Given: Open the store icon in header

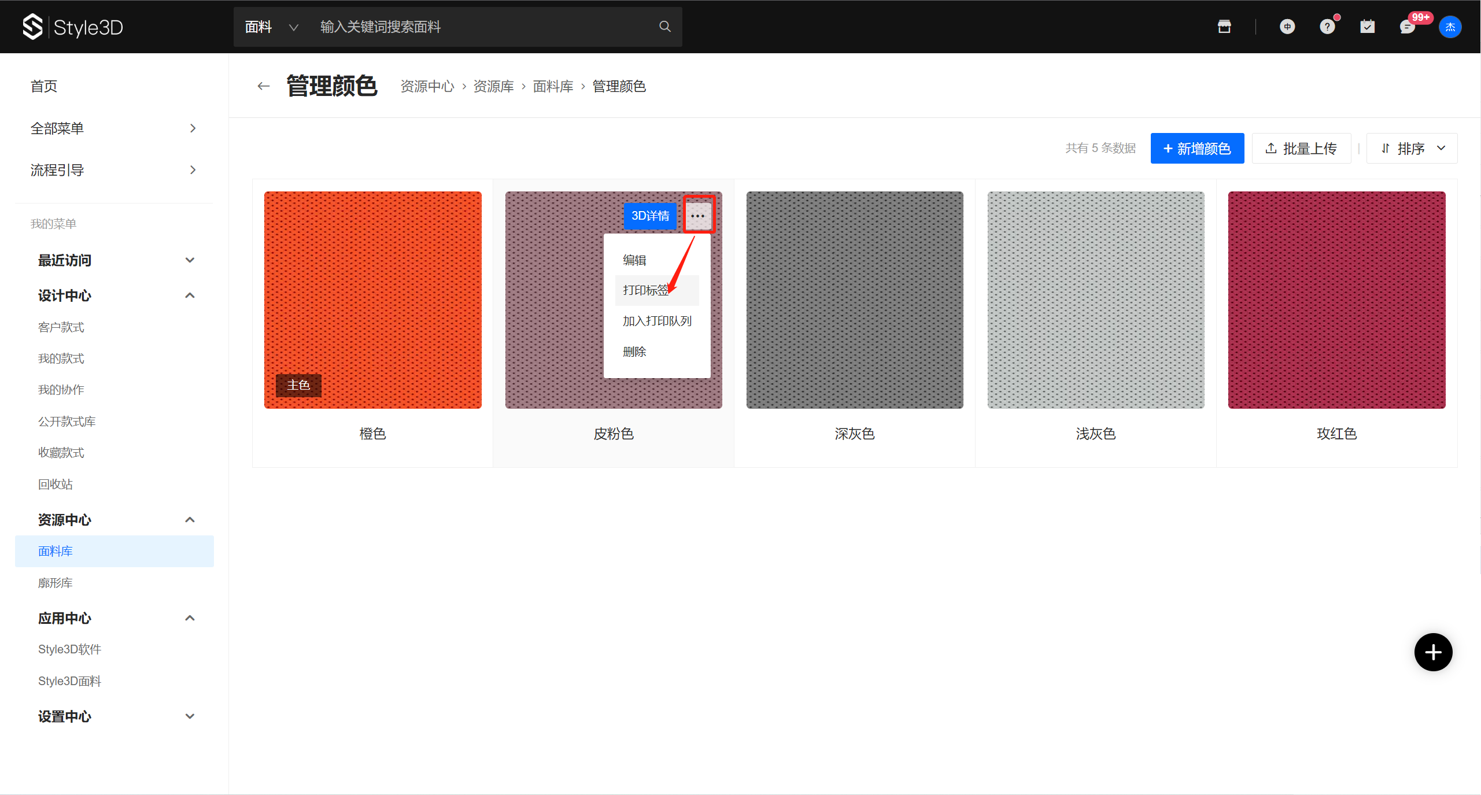Looking at the screenshot, I should tap(1224, 27).
